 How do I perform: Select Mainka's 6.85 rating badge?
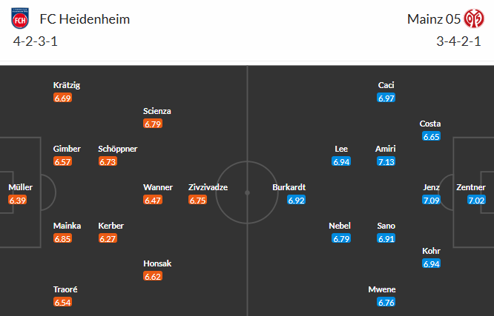coord(63,239)
